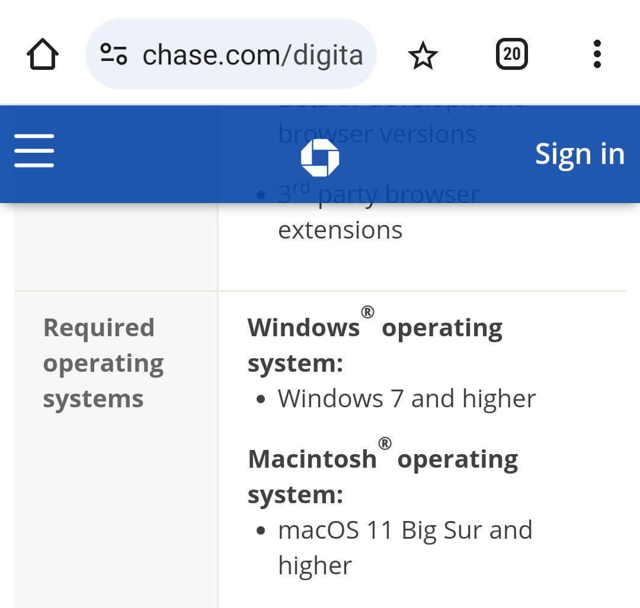Click the registered symbol after "Windows"
The height and width of the screenshot is (608, 640).
pos(367,312)
